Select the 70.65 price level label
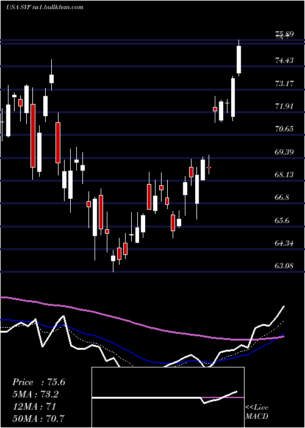The height and width of the screenshot is (428, 305). [284, 128]
